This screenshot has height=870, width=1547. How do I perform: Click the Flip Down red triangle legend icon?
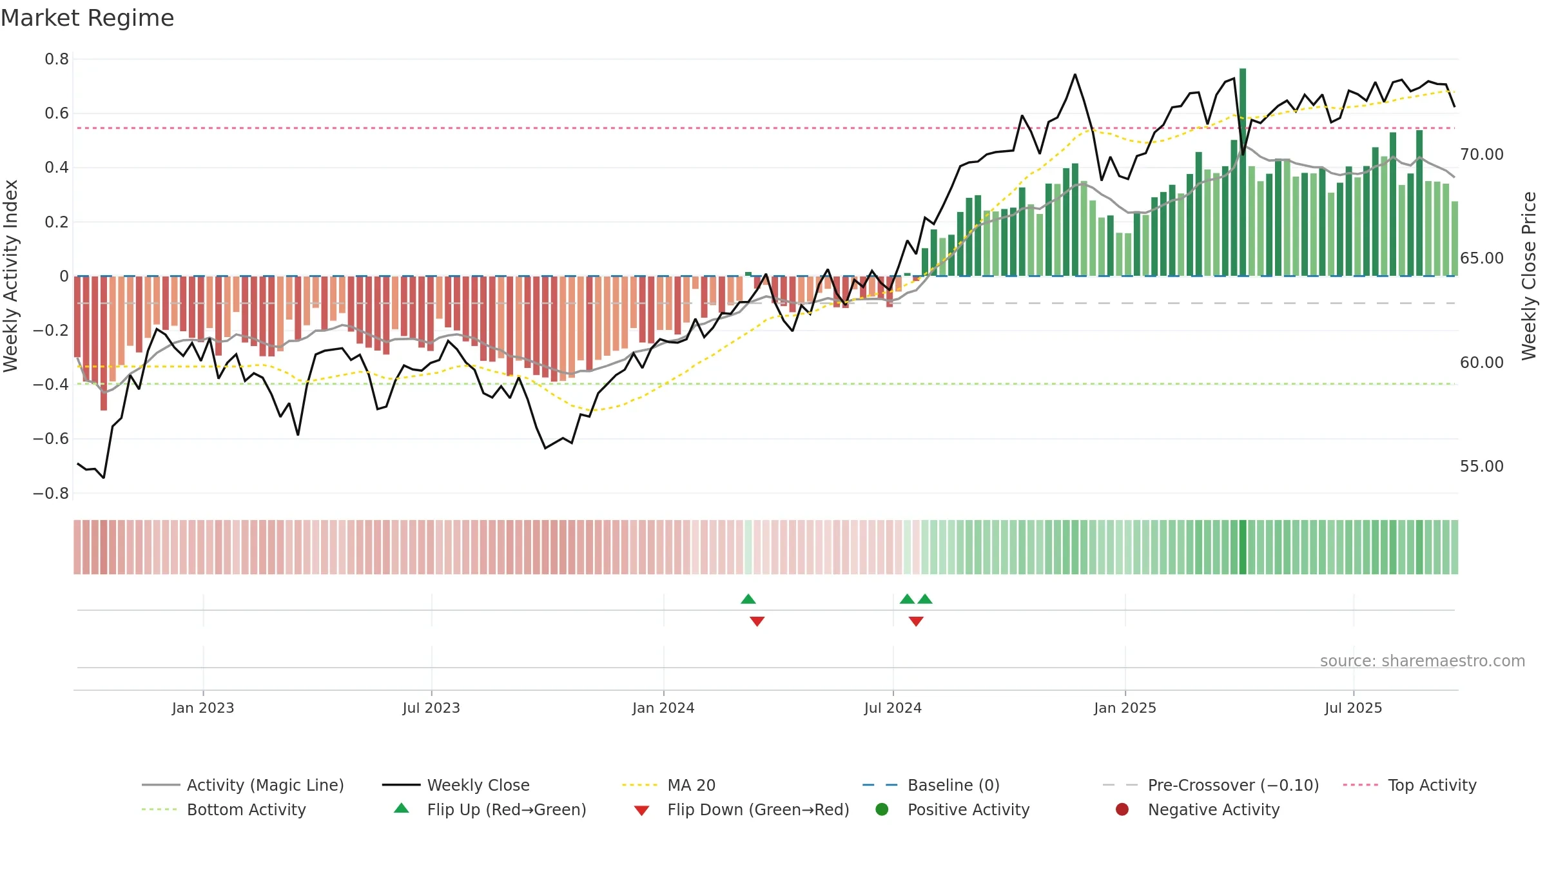coord(641,811)
